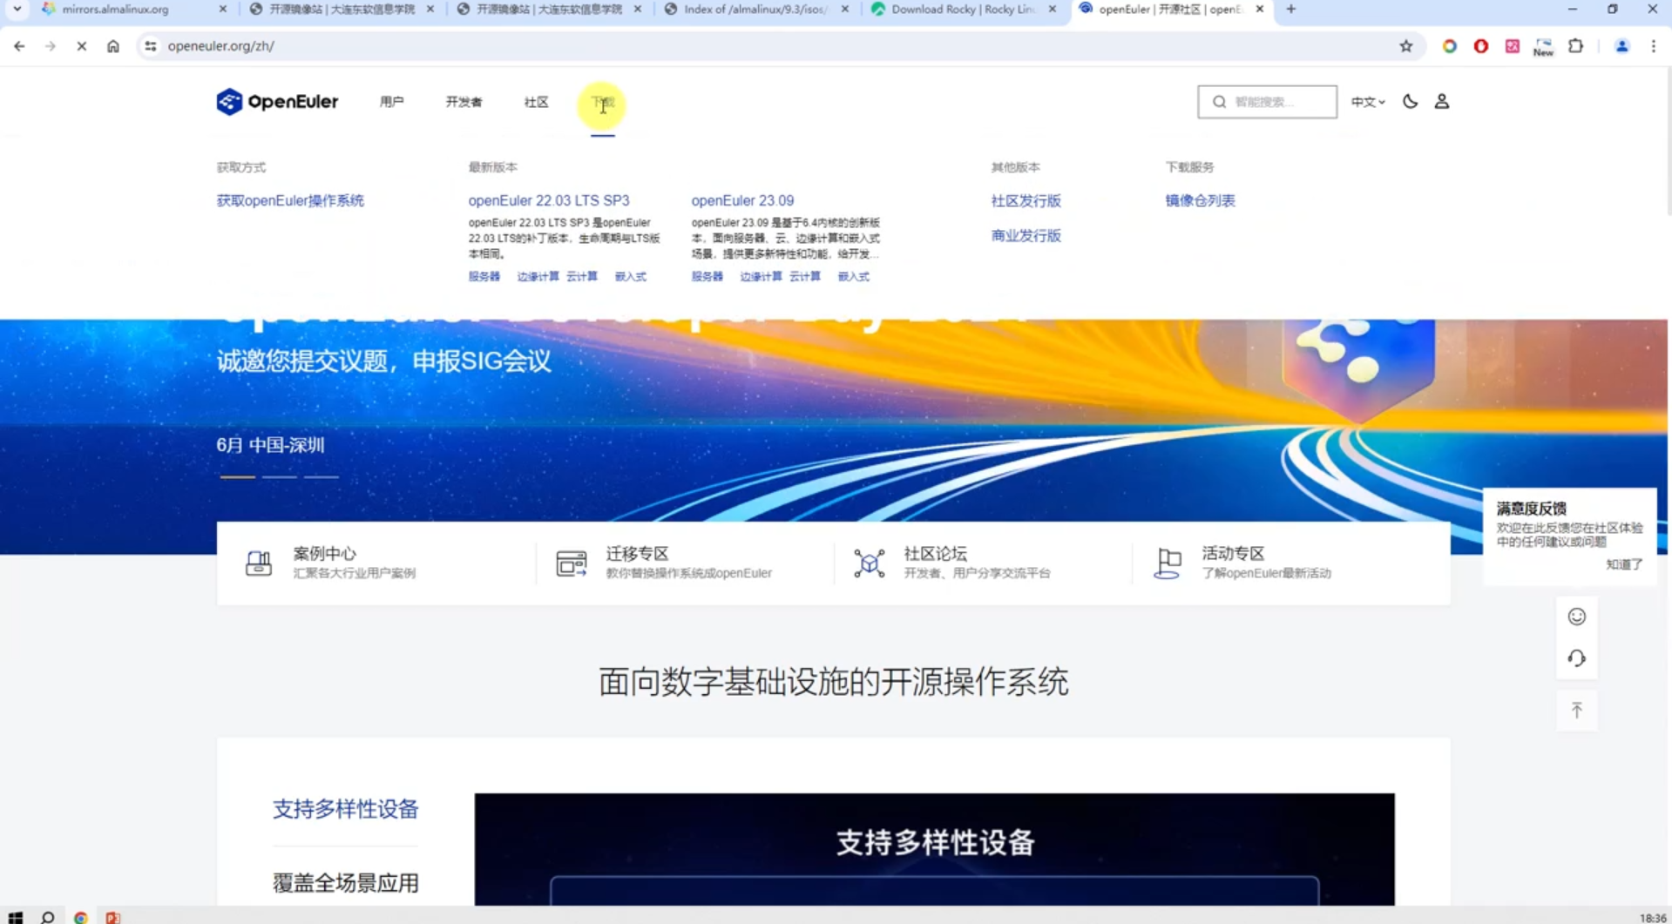Click the 迁移专区 title text

click(x=638, y=554)
